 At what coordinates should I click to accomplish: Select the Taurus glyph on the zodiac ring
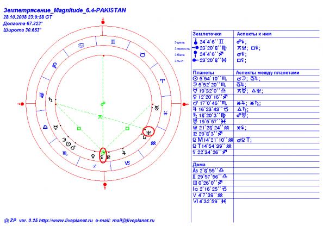coord(142,55)
